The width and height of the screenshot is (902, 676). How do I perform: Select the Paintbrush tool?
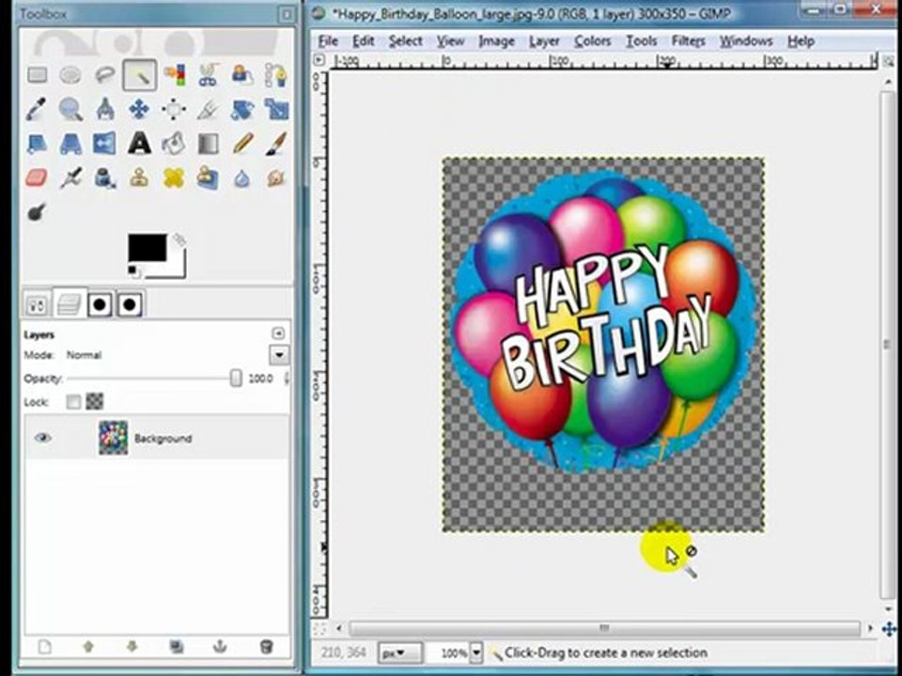276,143
